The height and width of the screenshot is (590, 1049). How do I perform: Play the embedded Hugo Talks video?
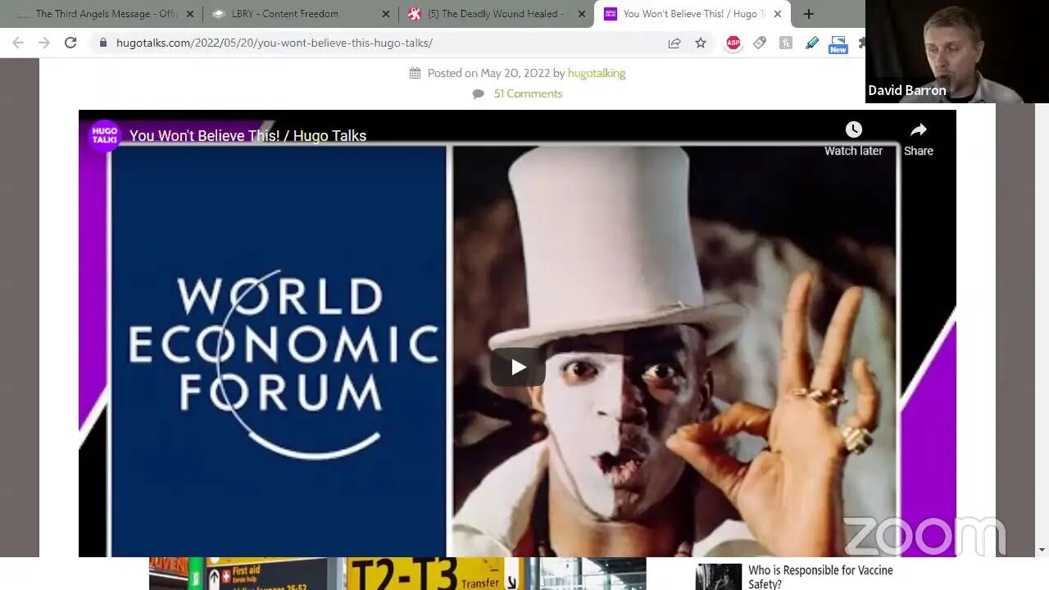click(x=517, y=367)
